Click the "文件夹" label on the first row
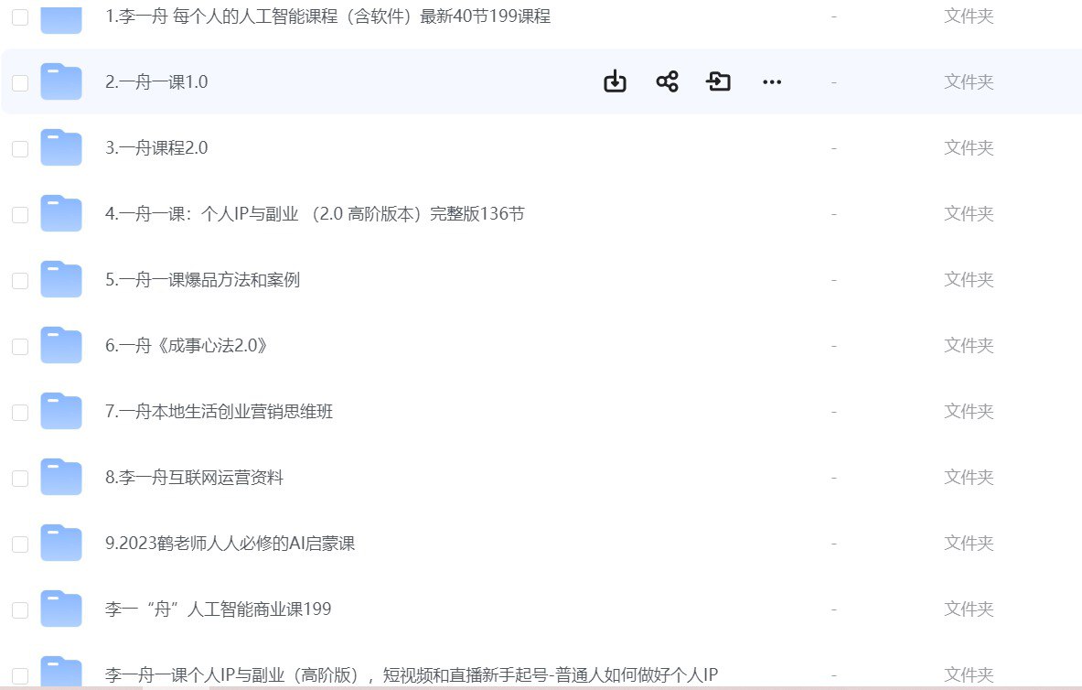1082x690 pixels. tap(968, 16)
